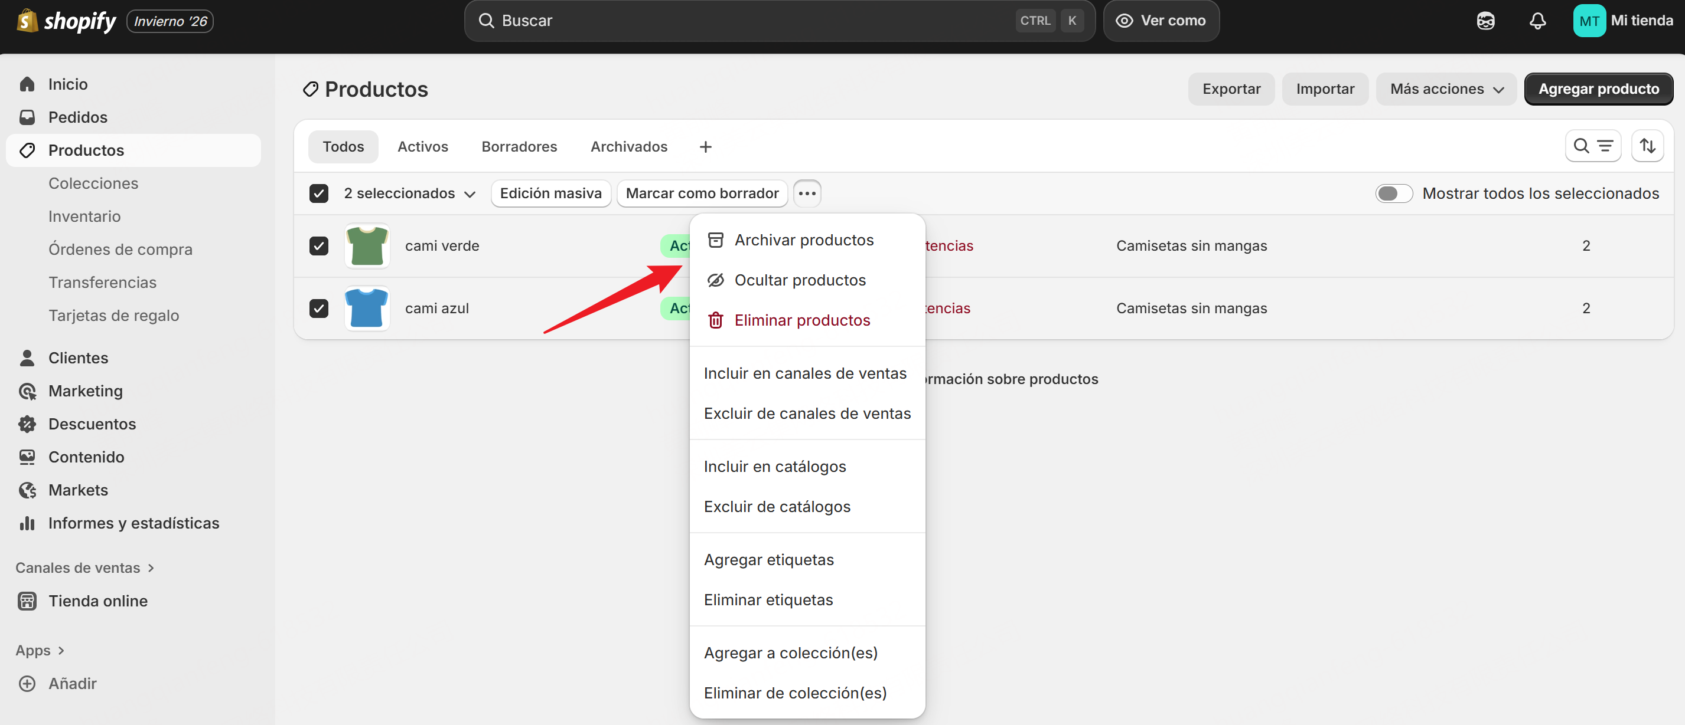The width and height of the screenshot is (1685, 725).
Task: Click the three-dot more actions icon
Action: pos(807,193)
